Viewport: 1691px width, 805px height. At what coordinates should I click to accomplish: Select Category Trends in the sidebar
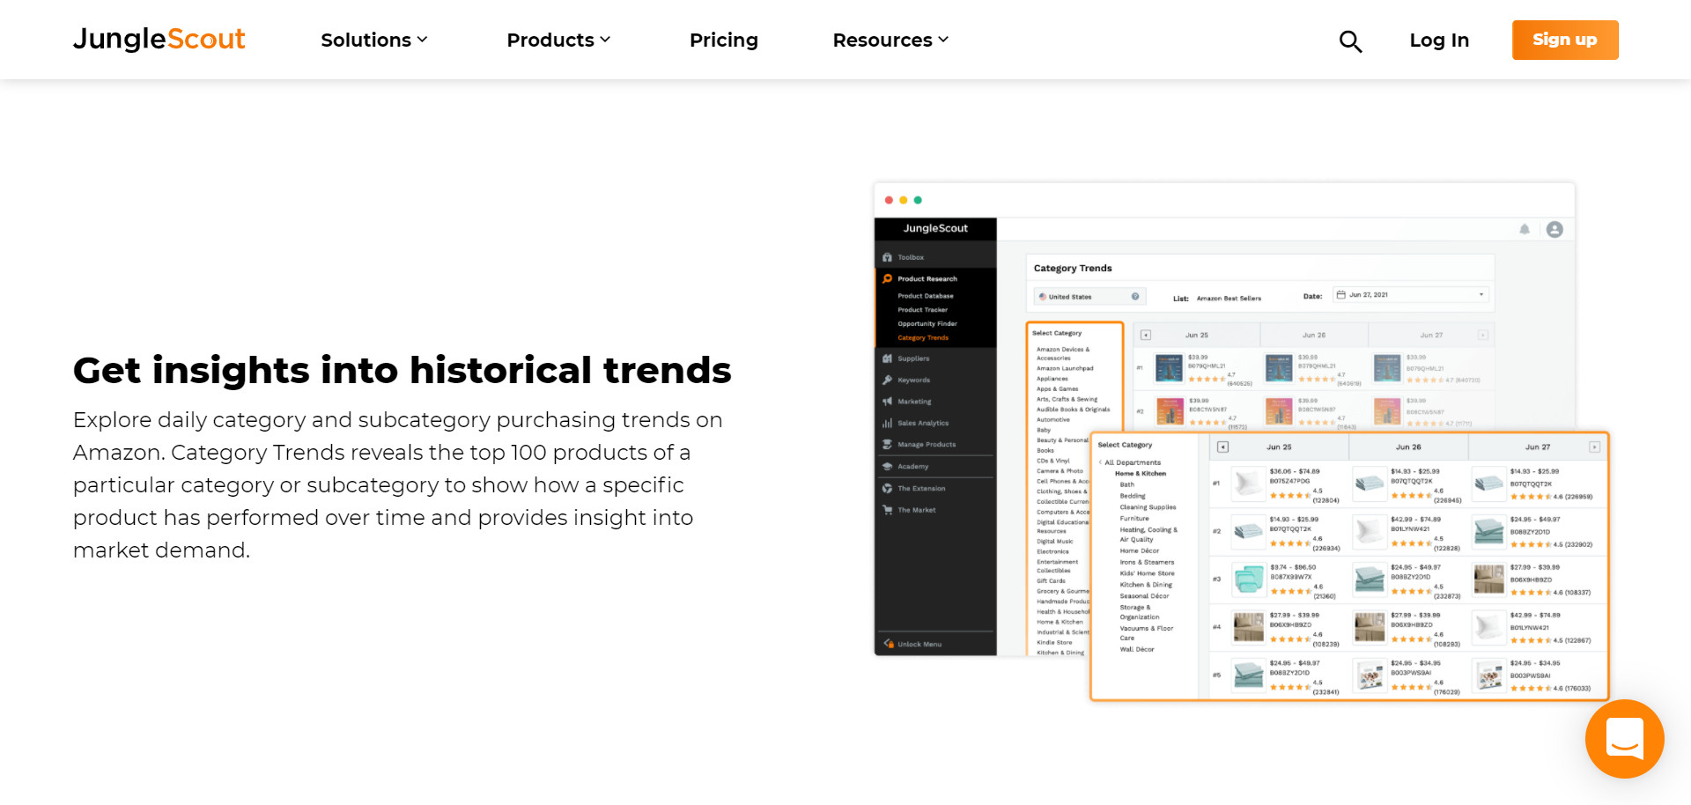tap(923, 338)
